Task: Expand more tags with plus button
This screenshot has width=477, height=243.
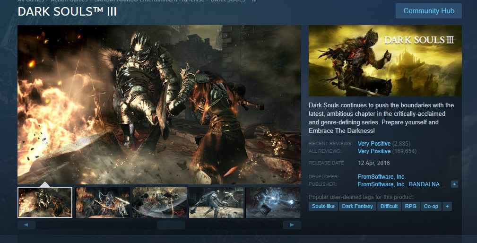Action: [447, 206]
